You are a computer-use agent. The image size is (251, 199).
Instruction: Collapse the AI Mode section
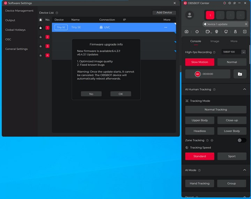pyautogui.click(x=244, y=170)
